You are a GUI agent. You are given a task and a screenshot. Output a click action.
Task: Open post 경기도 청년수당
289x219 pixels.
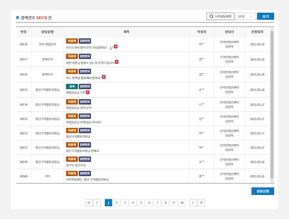(x=76, y=165)
